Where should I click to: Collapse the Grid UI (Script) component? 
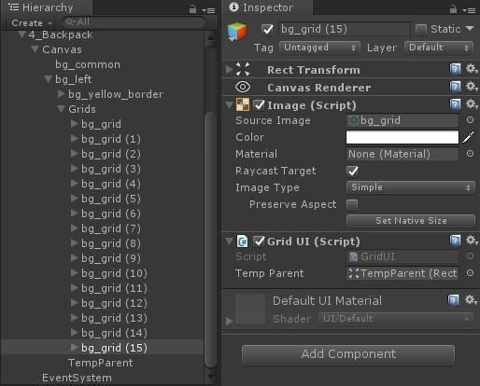[230, 241]
